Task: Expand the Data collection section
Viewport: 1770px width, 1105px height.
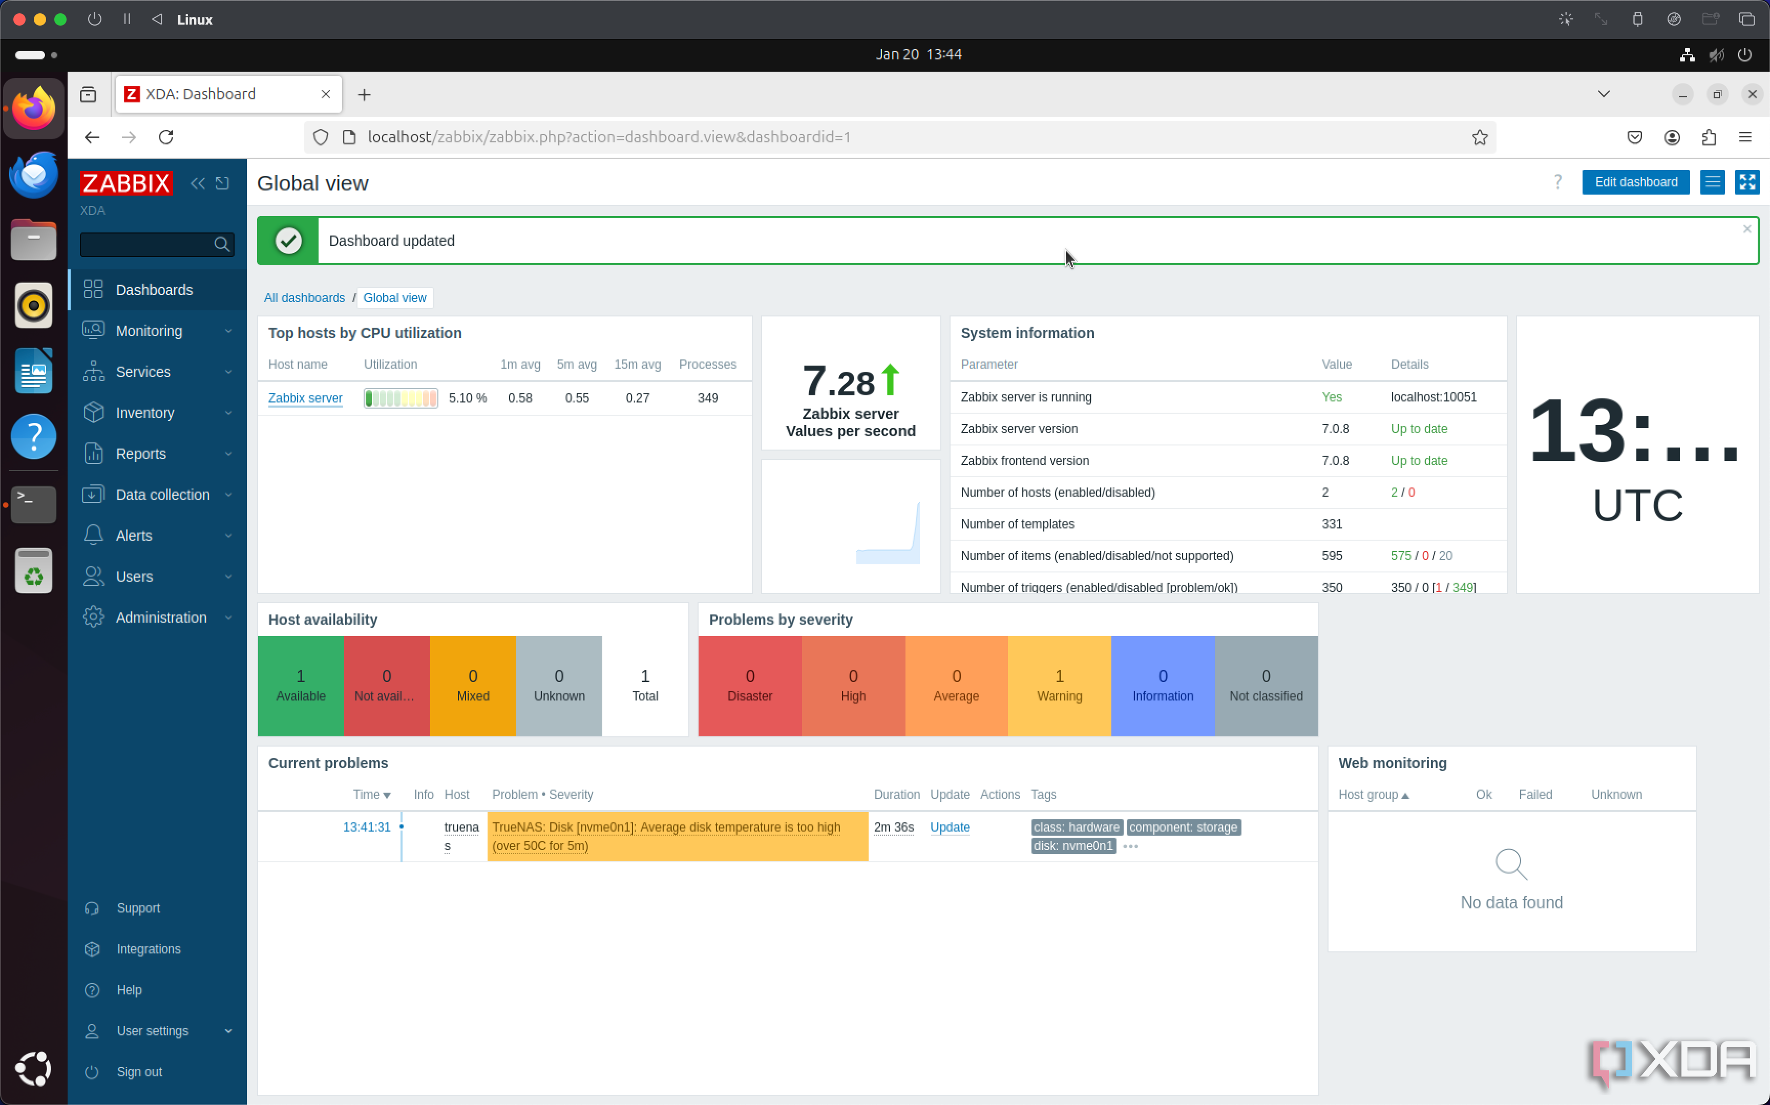Action: [162, 494]
